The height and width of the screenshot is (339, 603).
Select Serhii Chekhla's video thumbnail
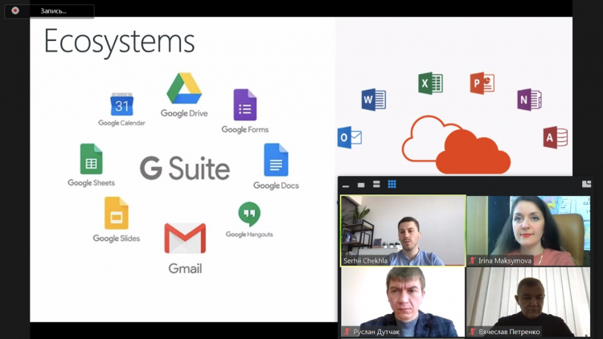(x=403, y=231)
